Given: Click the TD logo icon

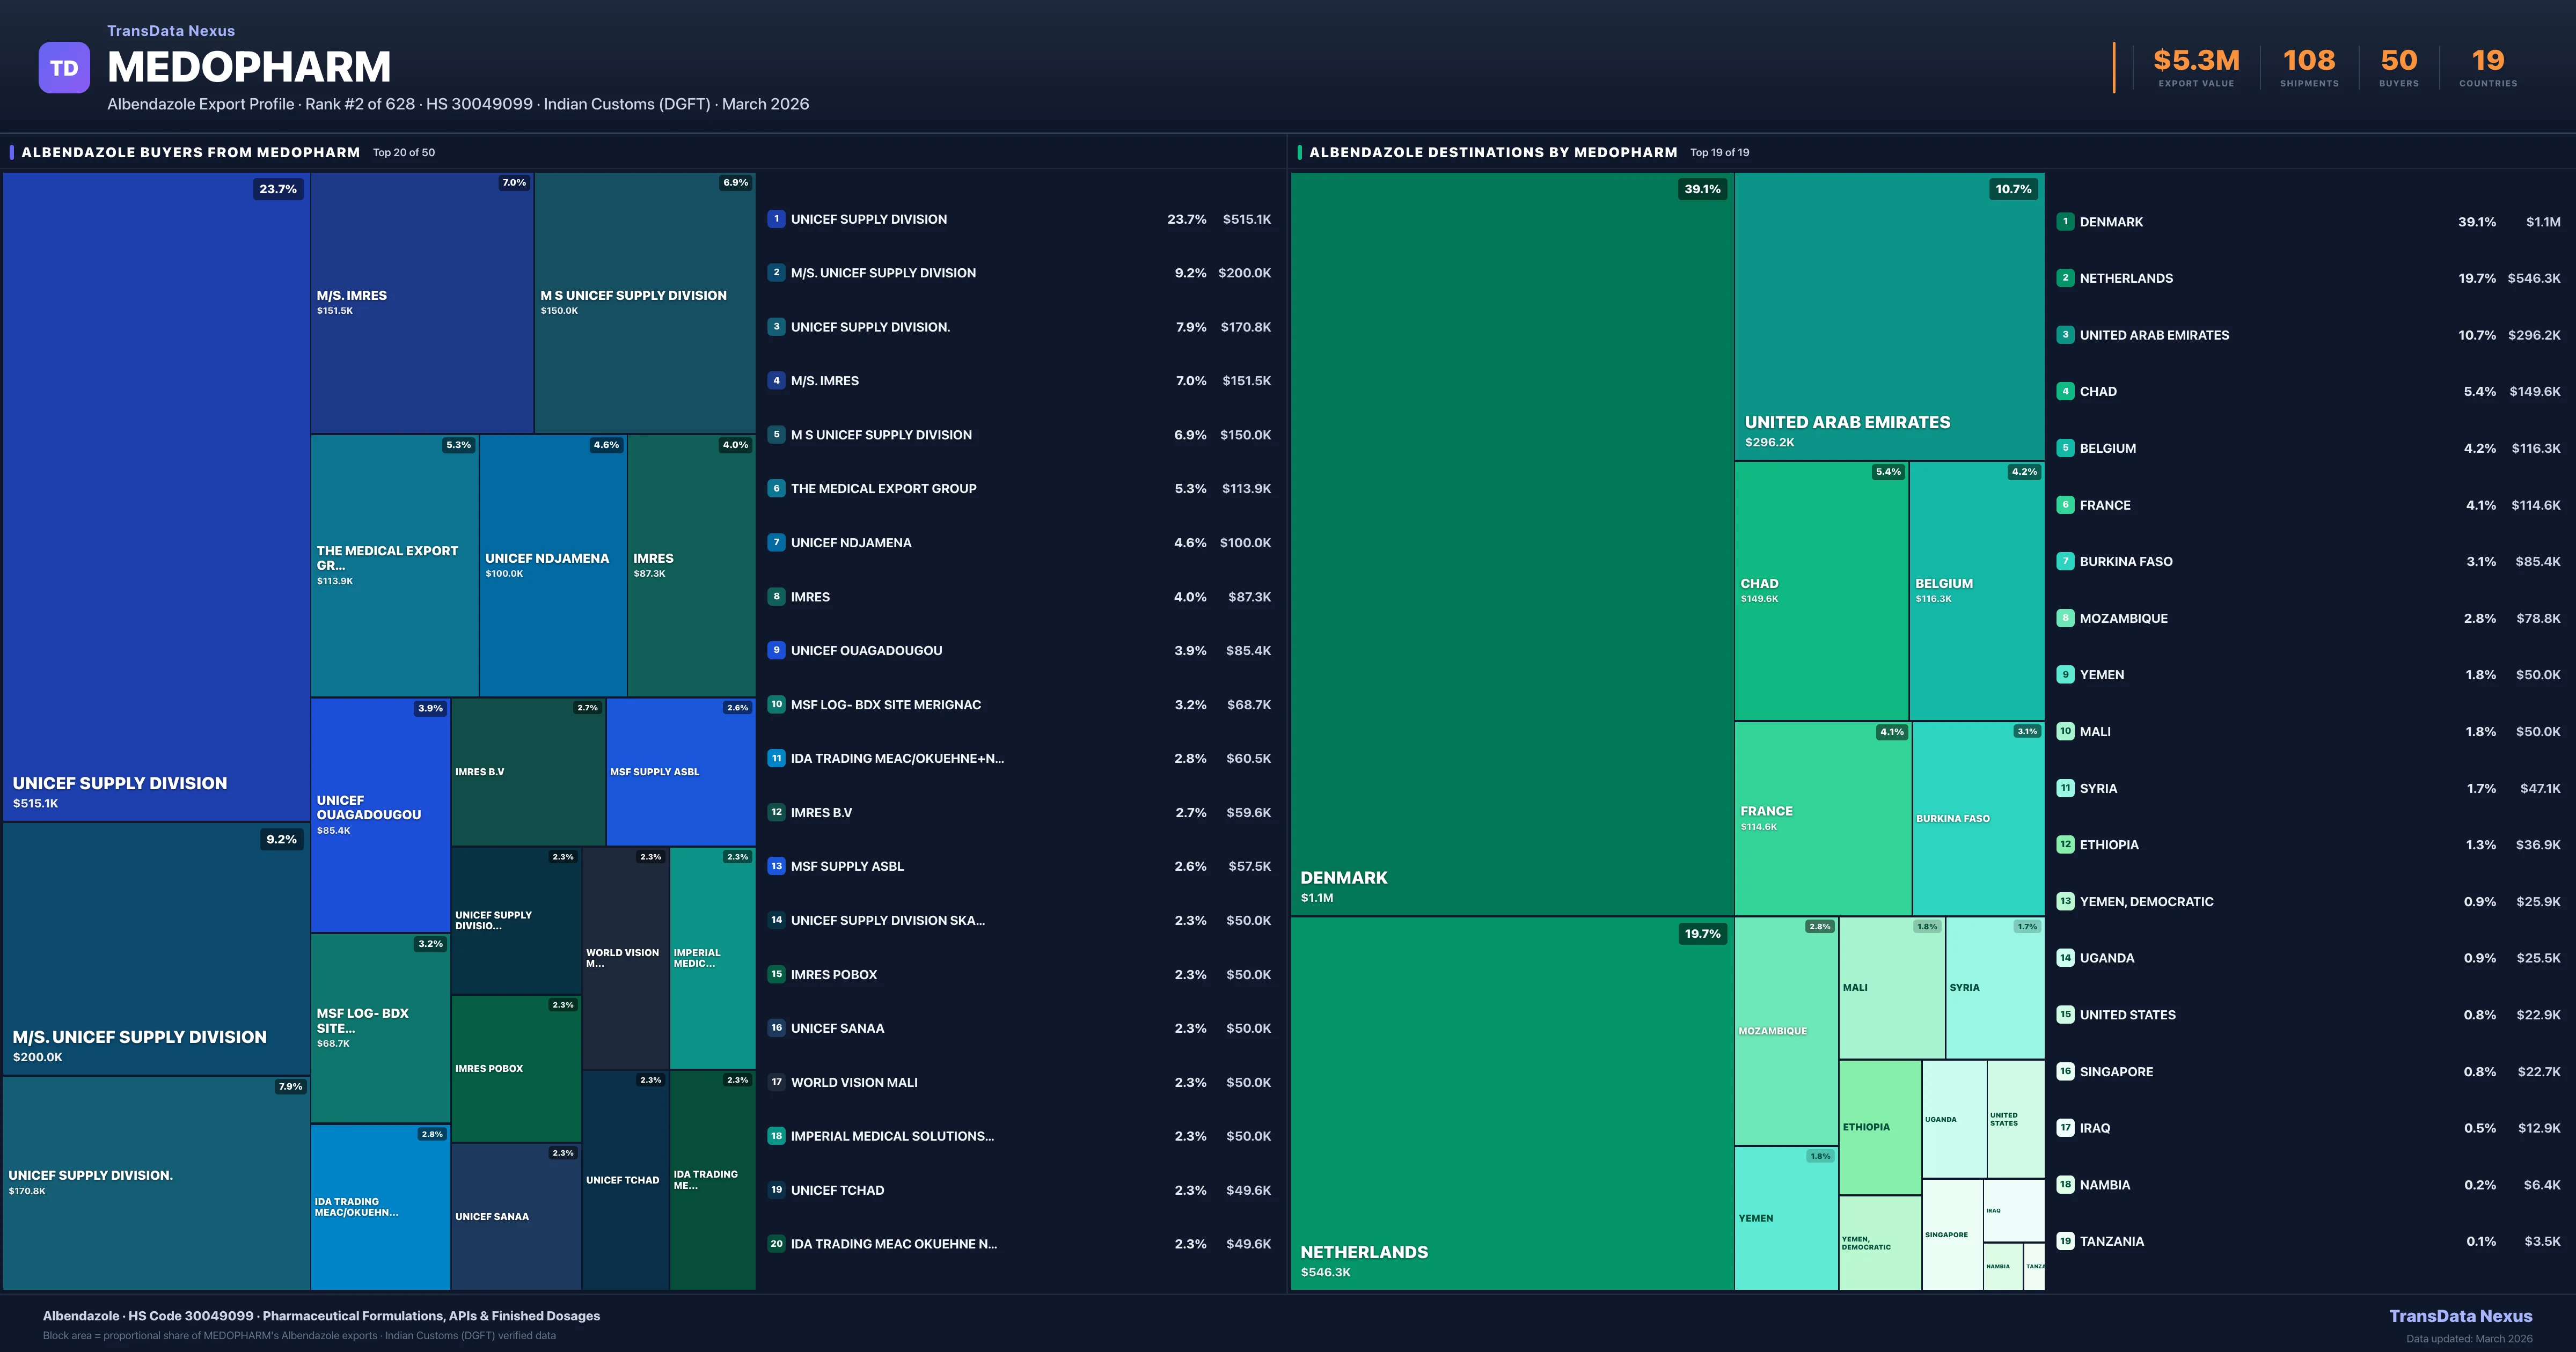Looking at the screenshot, I should click(x=64, y=68).
